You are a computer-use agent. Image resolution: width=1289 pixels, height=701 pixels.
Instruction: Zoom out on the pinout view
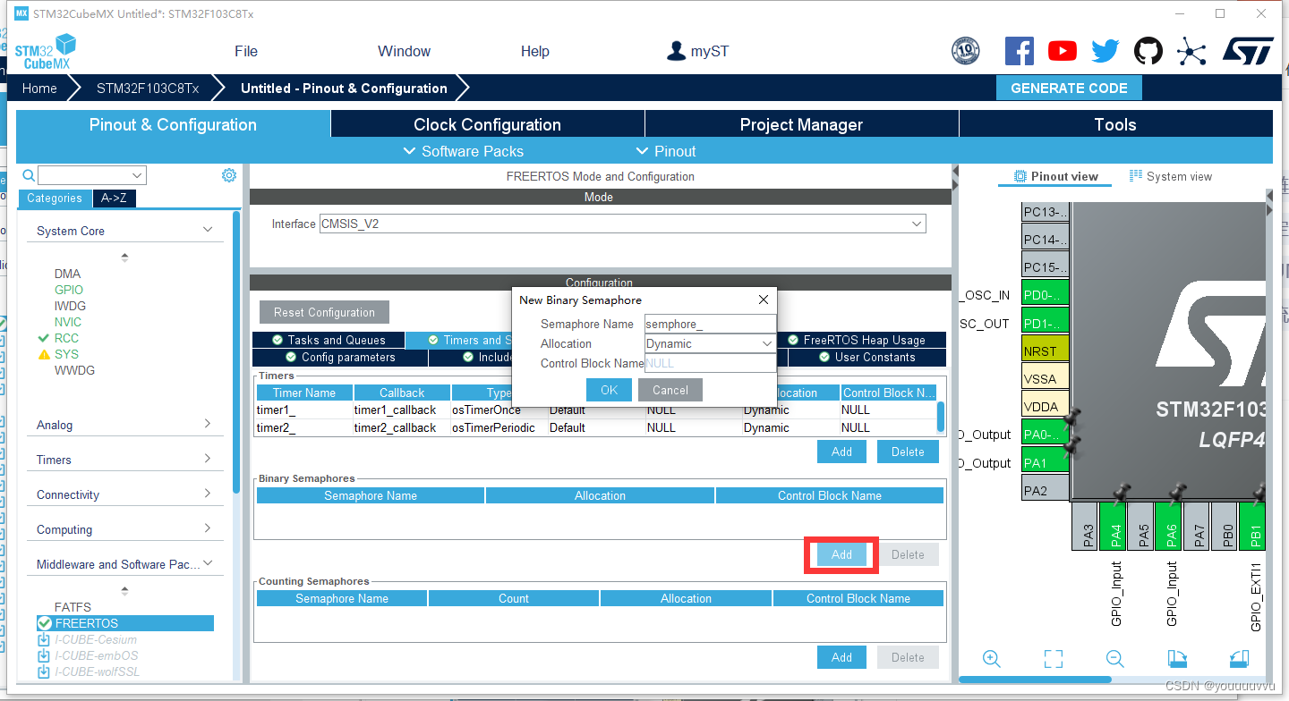click(x=1114, y=659)
